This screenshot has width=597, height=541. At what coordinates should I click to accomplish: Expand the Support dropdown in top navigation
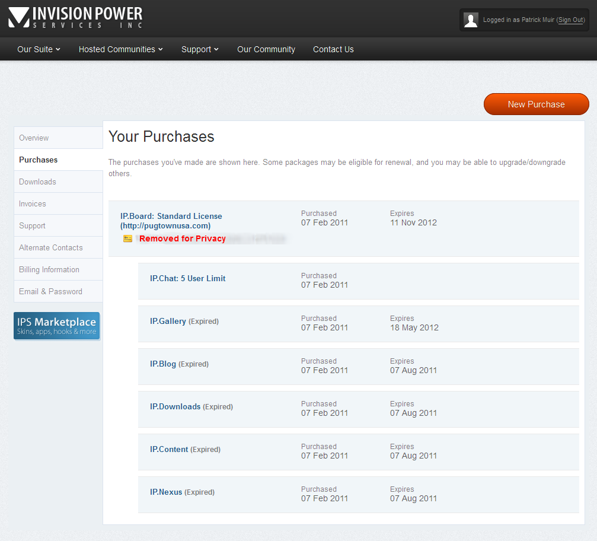200,49
